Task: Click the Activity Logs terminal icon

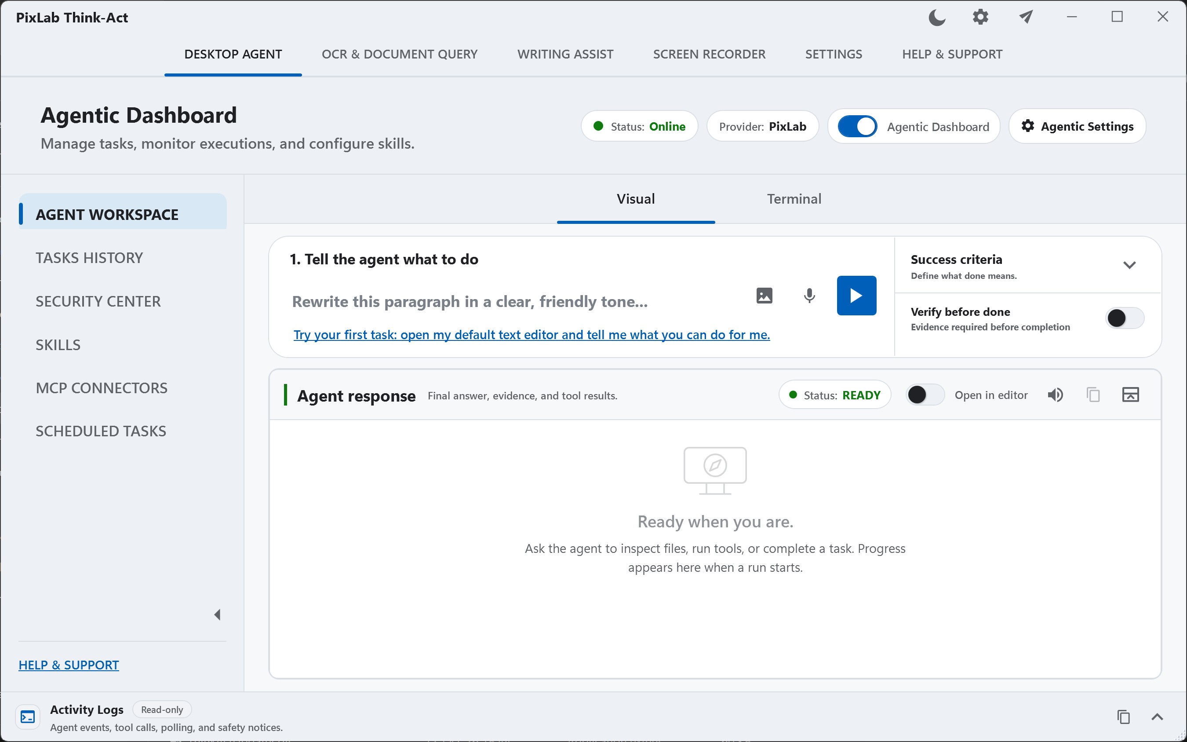Action: point(28,717)
